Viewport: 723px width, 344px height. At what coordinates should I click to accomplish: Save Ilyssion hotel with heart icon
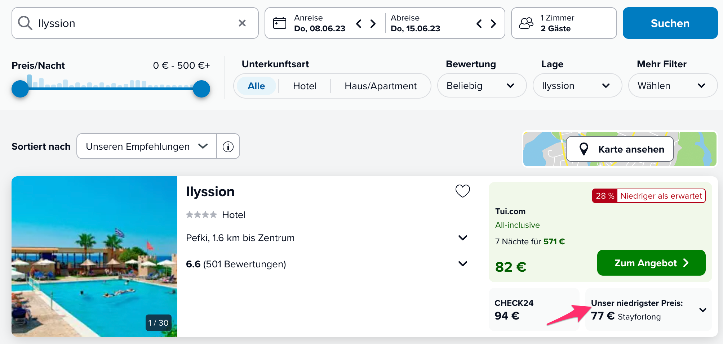click(463, 191)
